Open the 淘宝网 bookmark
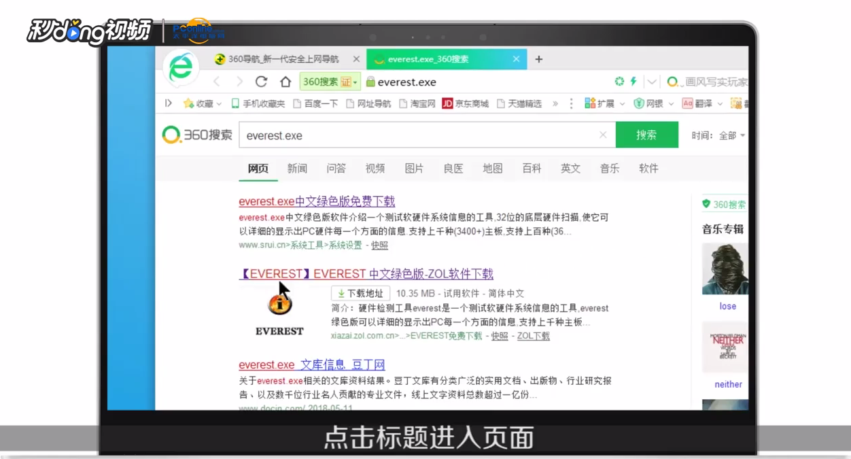Viewport: 851px width, 459px height. pyautogui.click(x=417, y=103)
